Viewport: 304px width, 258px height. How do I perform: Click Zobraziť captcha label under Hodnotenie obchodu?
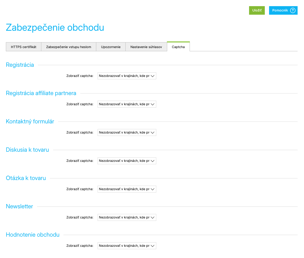[80, 246]
